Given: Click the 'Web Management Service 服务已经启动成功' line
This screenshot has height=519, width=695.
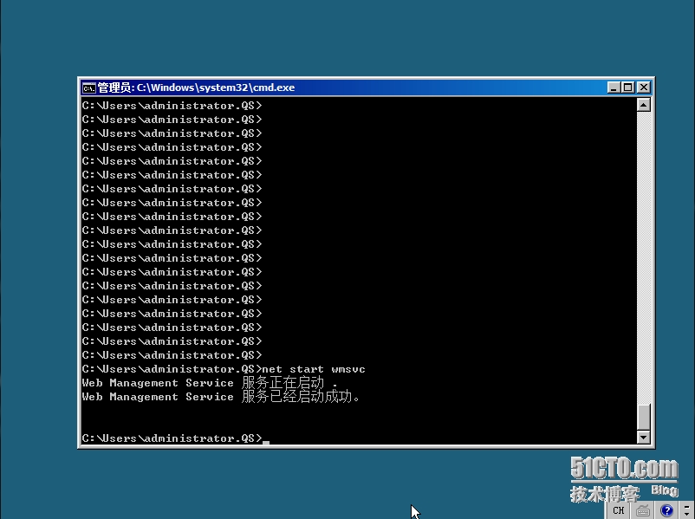Looking at the screenshot, I should pyautogui.click(x=221, y=397).
